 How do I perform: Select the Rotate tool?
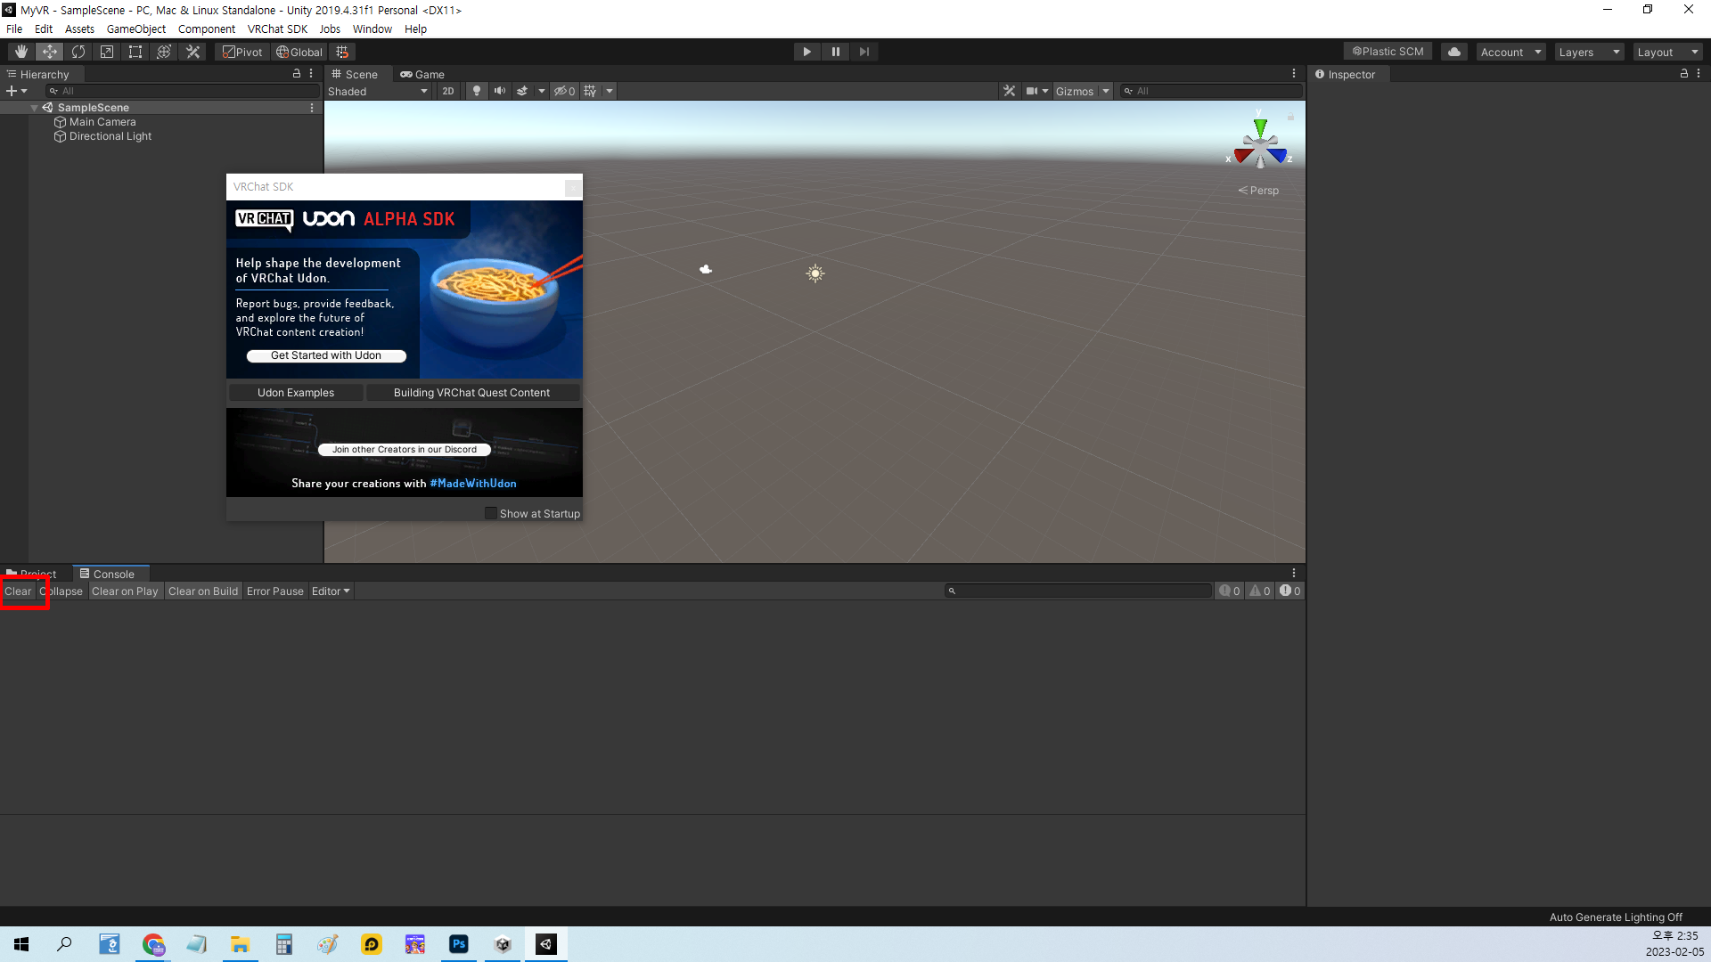78,52
